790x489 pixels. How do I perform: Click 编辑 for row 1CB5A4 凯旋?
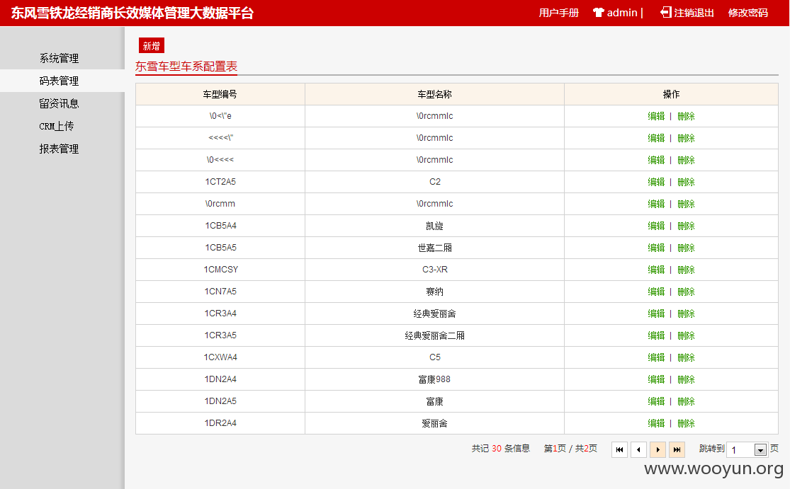pyautogui.click(x=656, y=226)
